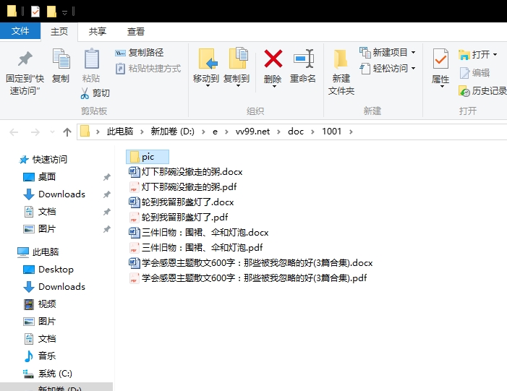507x391 pixels.
Task: Open the 文件 menu tab
Action: pyautogui.click(x=20, y=31)
